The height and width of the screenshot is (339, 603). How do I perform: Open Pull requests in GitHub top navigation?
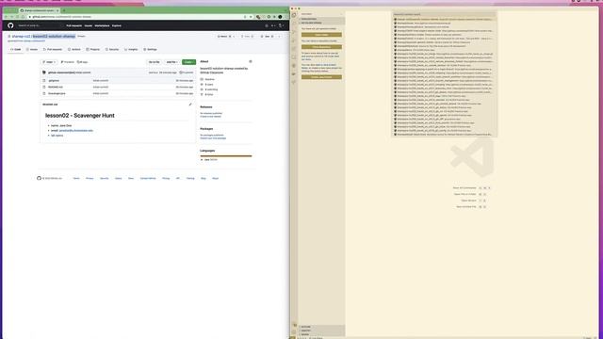(73, 25)
